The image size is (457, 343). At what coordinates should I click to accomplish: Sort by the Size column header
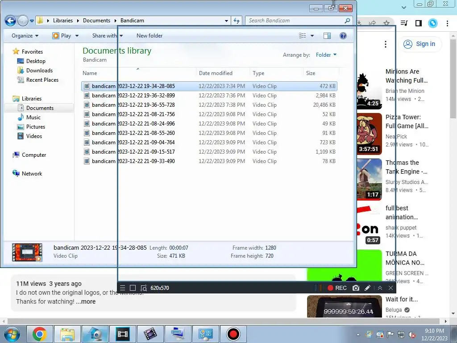pos(321,73)
